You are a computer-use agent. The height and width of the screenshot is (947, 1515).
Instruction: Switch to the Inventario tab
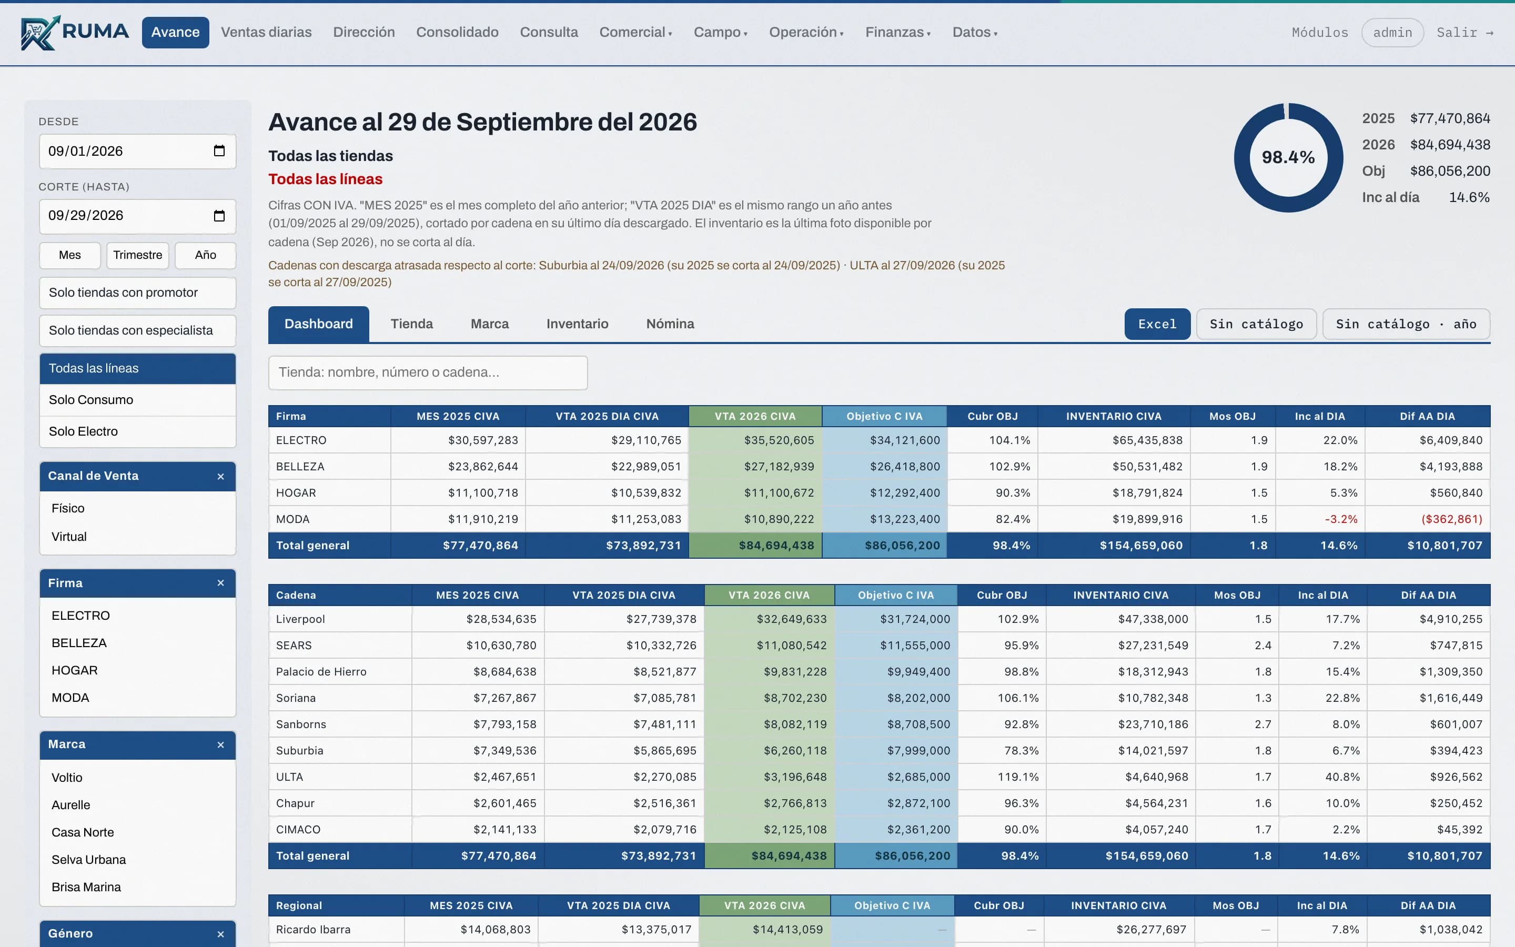(577, 325)
